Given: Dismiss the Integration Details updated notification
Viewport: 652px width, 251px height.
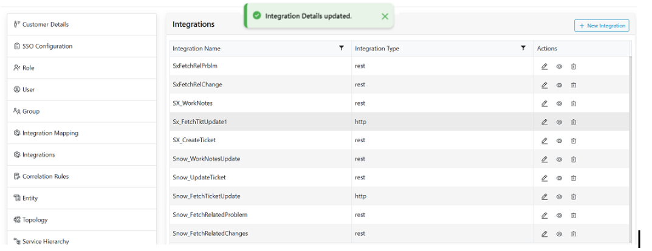Looking at the screenshot, I should tap(385, 16).
